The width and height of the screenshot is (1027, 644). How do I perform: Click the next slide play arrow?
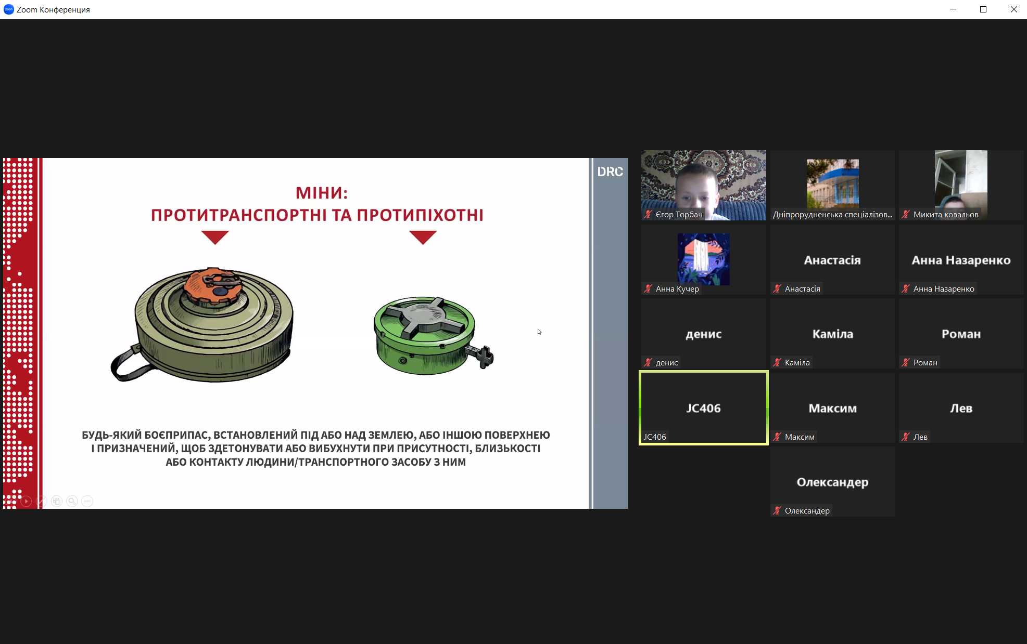coord(26,501)
